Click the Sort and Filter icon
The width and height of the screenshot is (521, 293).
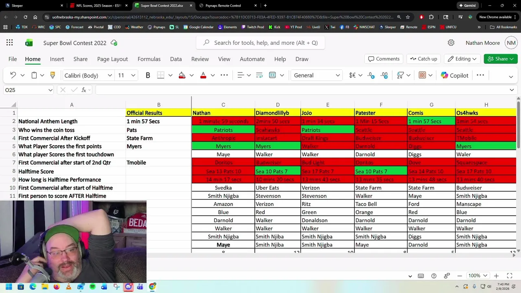400,75
